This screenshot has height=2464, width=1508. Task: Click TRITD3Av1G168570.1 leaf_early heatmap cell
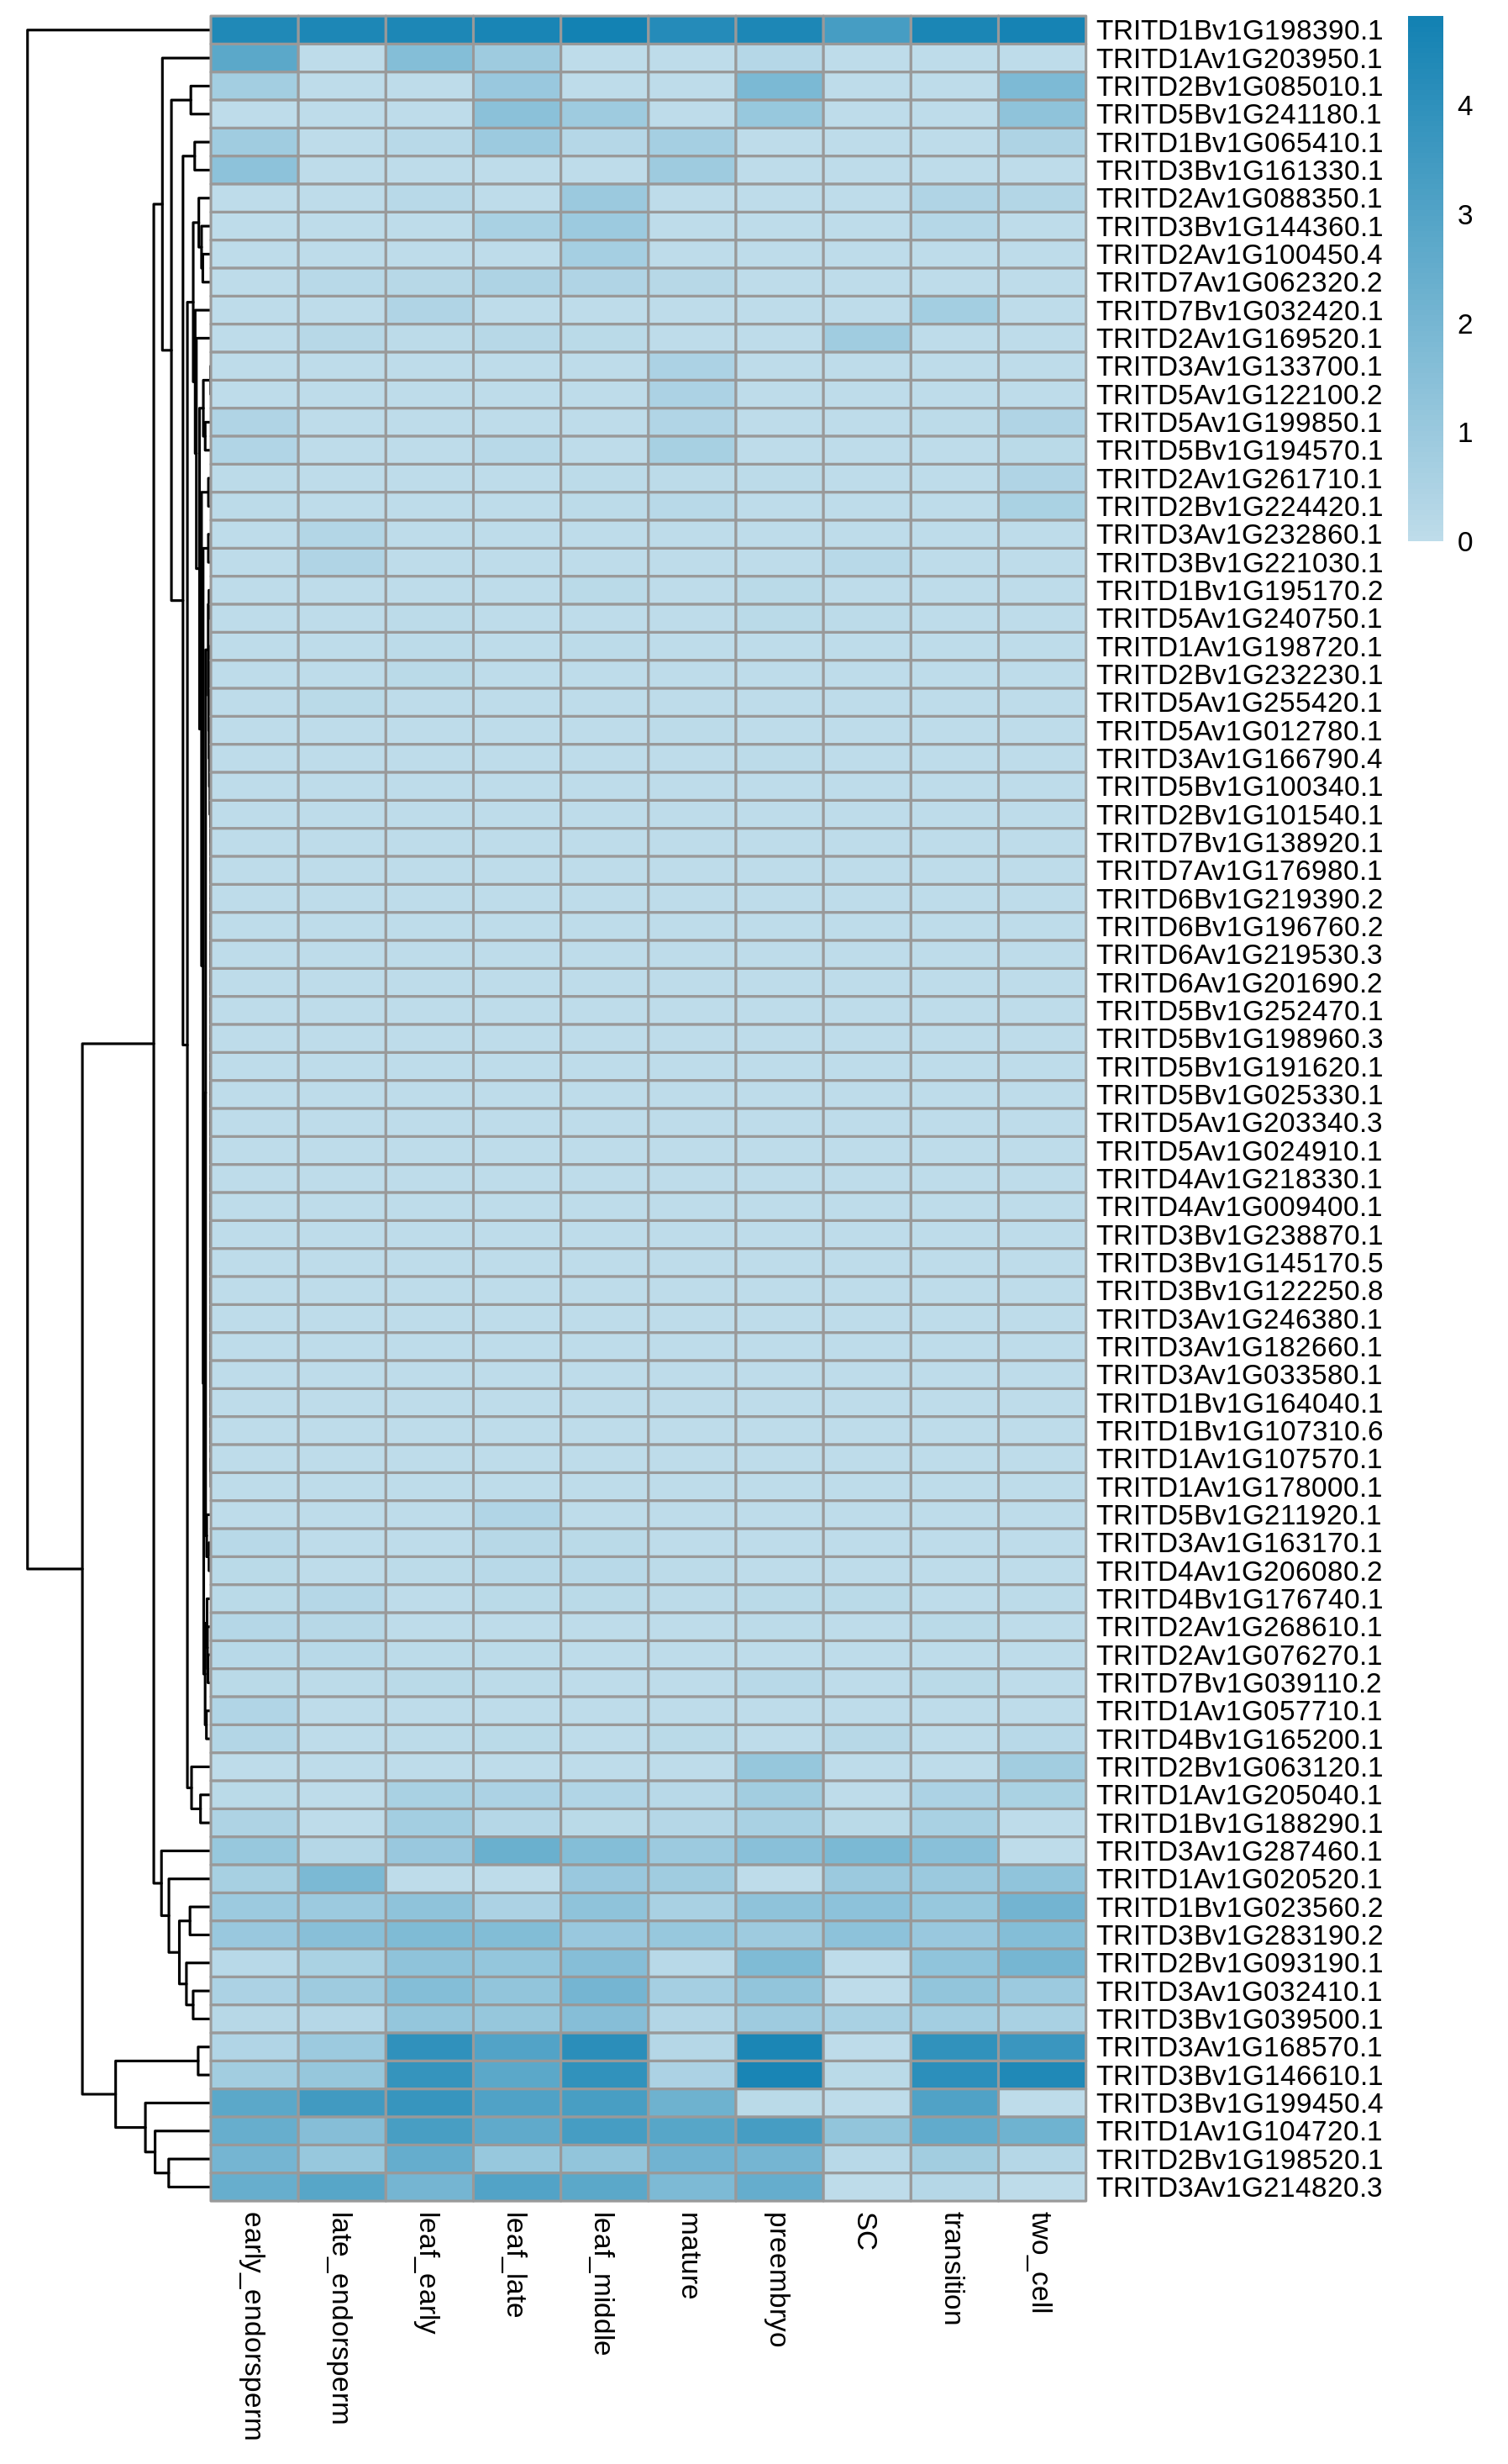pyautogui.click(x=429, y=2047)
